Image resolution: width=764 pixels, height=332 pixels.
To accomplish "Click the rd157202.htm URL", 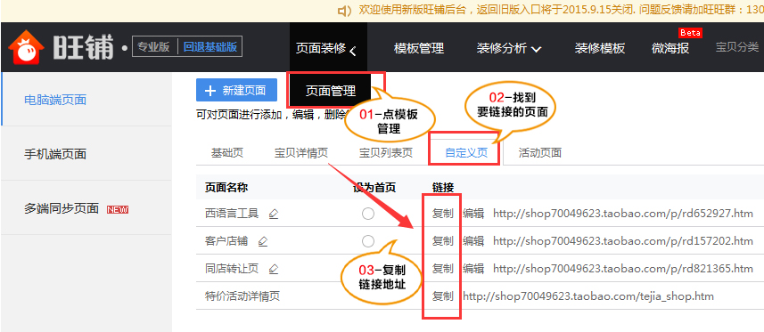I will [x=623, y=241].
